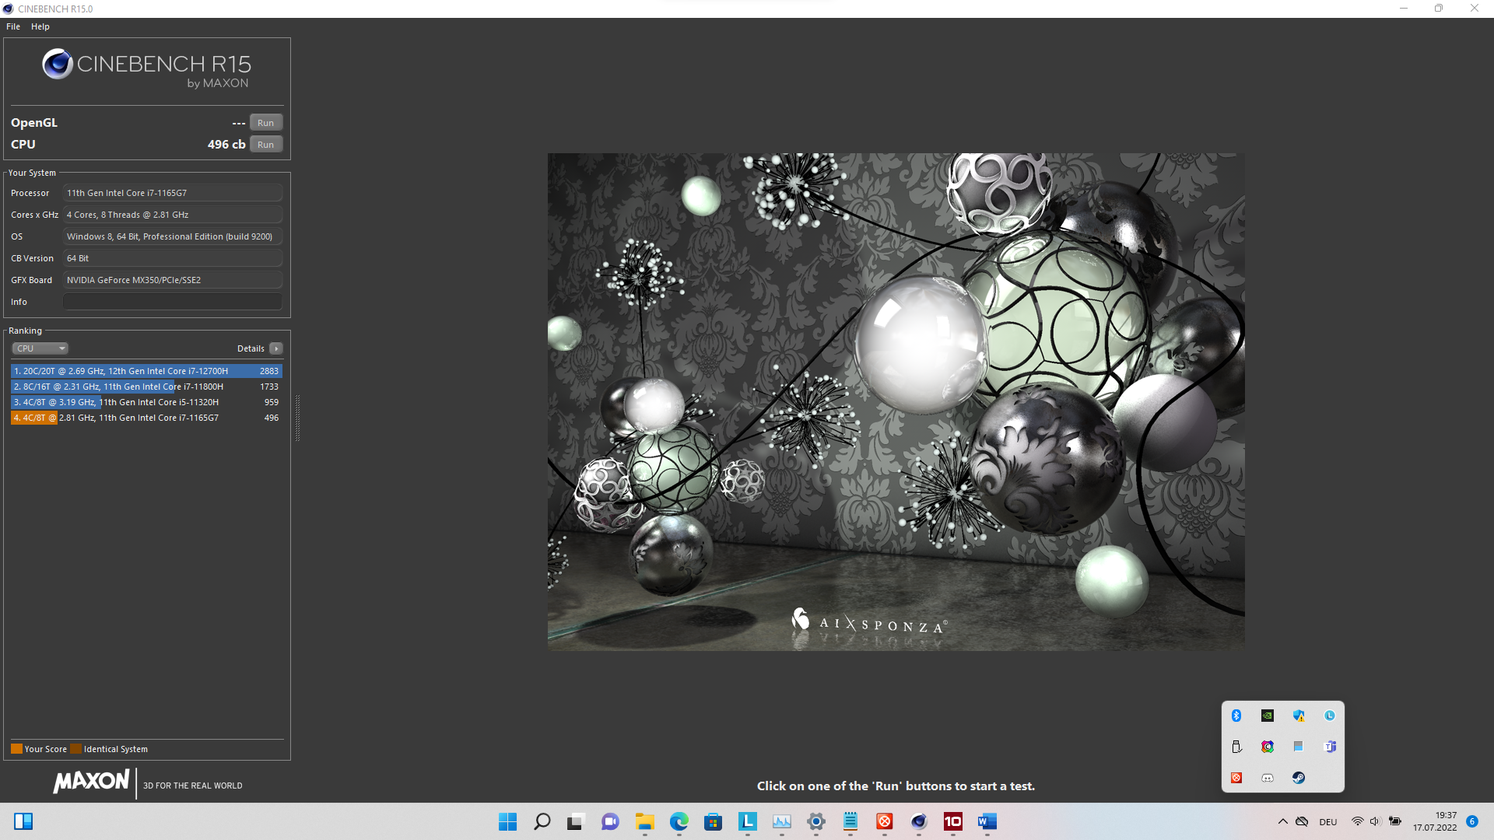Click Steam icon in tray overflow
This screenshot has height=840, width=1494.
pos(1299,778)
